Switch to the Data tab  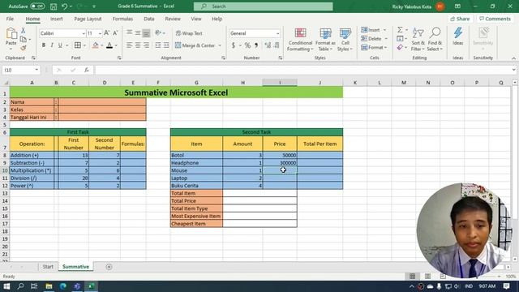[149, 19]
